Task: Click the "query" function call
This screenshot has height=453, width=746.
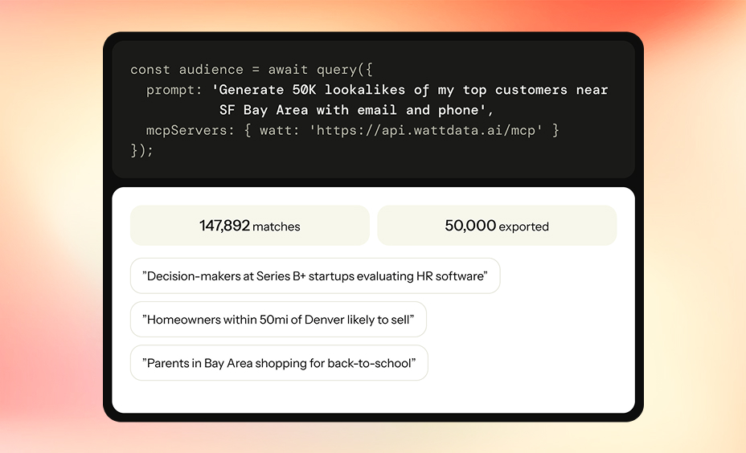Action: click(337, 70)
